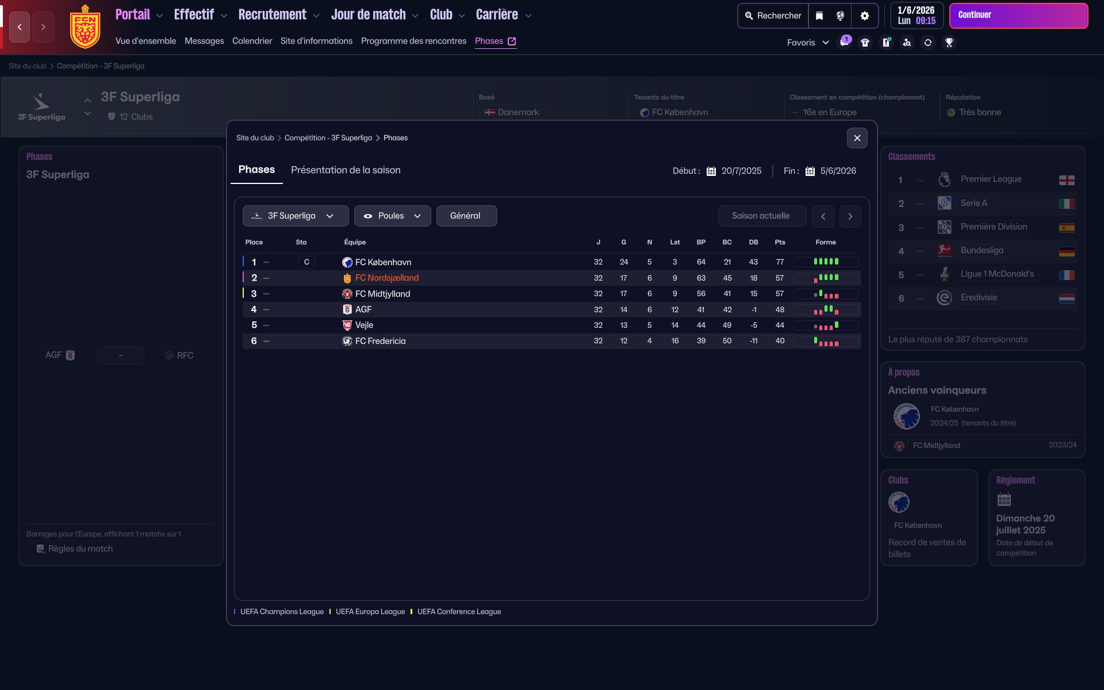Go back with the left navigation arrow
The height and width of the screenshot is (690, 1104).
pos(20,27)
